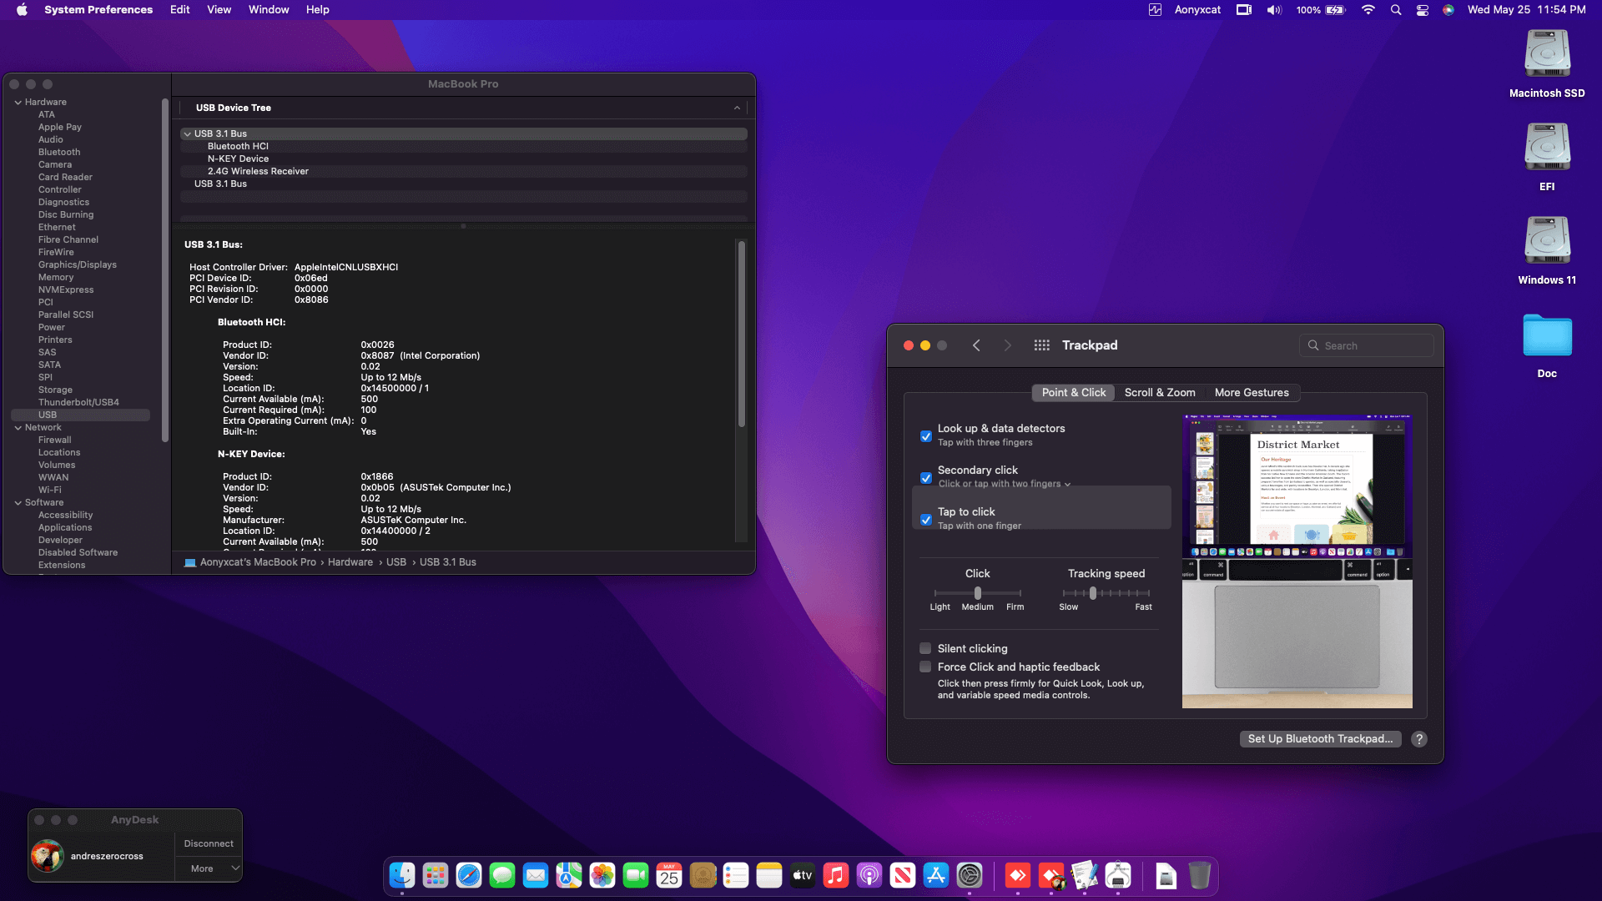This screenshot has width=1602, height=901.
Task: Open the Notes app in Dock
Action: pos(769,875)
